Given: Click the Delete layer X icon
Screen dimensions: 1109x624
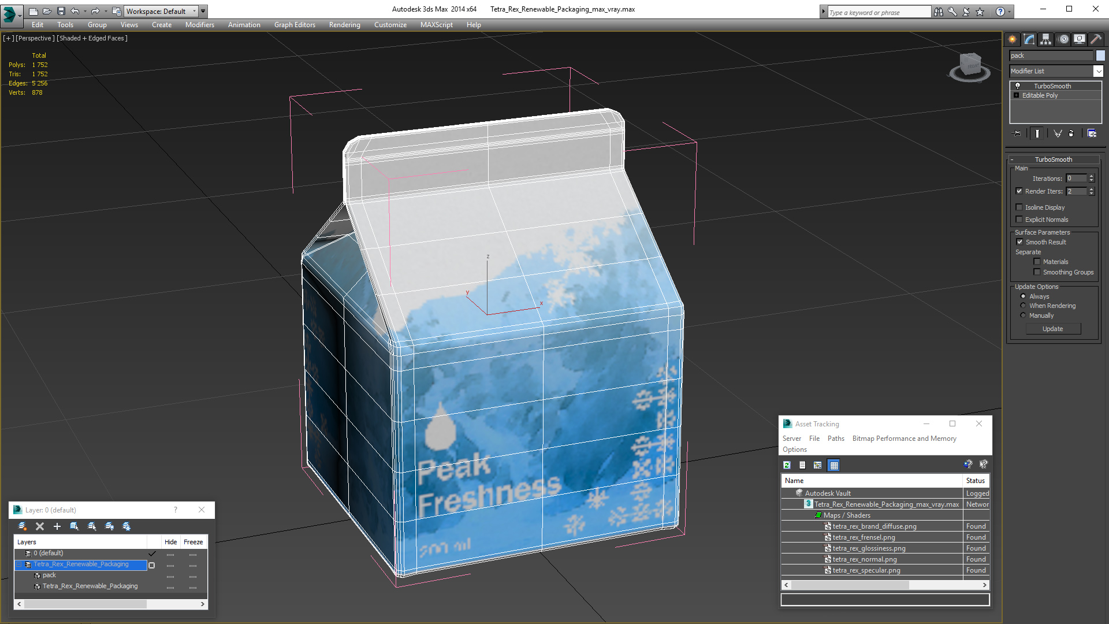Looking at the screenshot, I should [x=40, y=526].
